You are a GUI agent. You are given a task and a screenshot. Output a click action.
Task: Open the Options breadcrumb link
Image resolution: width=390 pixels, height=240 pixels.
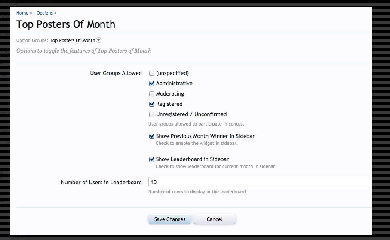pos(45,13)
